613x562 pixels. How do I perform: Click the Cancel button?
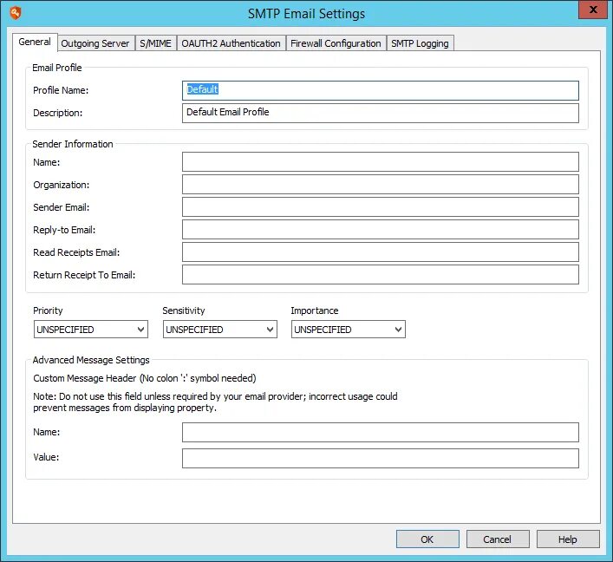pos(498,539)
